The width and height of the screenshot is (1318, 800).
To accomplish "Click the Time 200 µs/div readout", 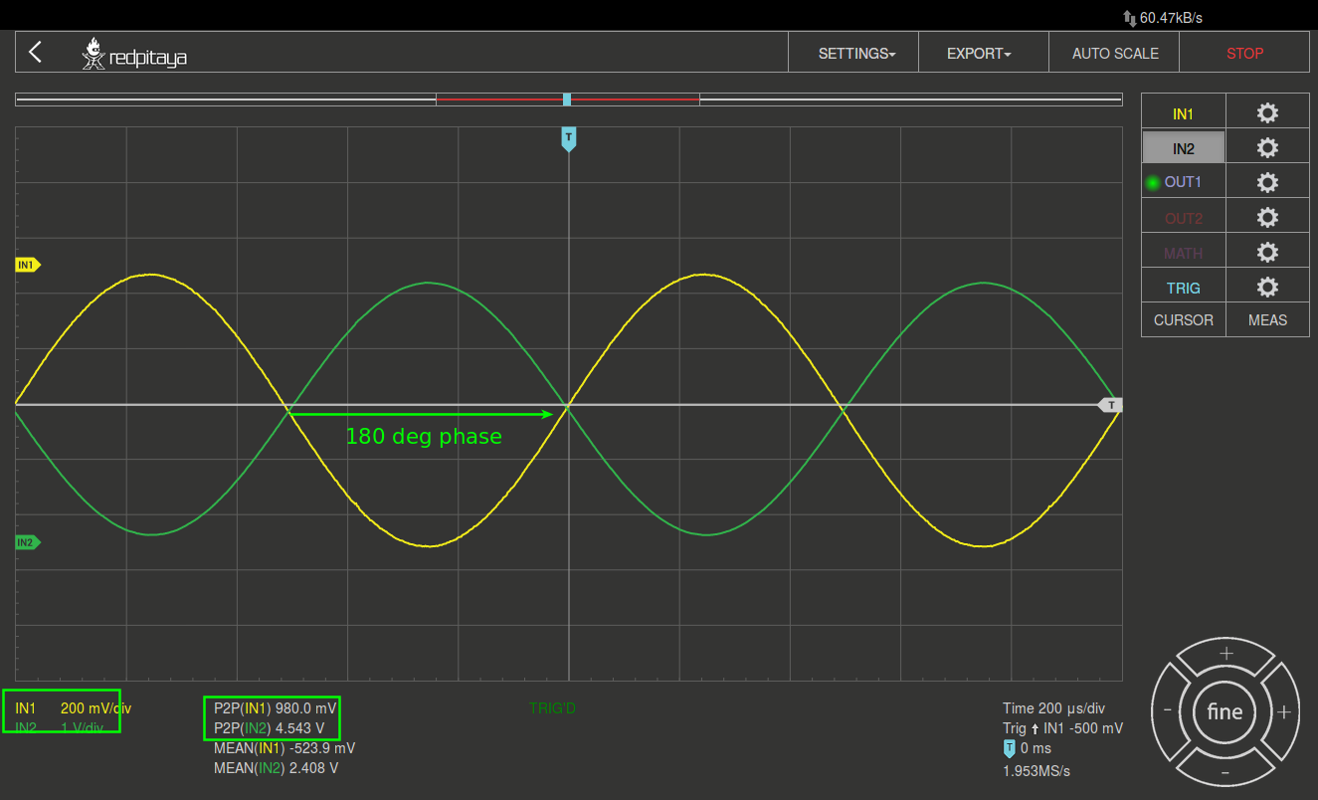I will (x=1053, y=708).
